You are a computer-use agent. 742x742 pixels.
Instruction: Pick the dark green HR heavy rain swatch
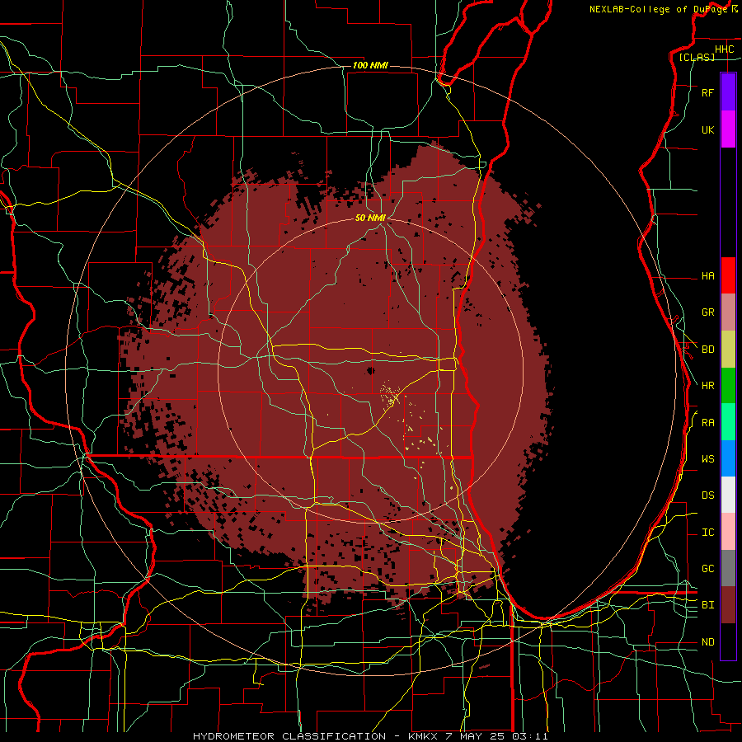pos(728,386)
